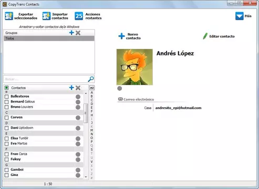The image size is (259, 189).
Task: Open the Más dropdown menu
Action: [x=243, y=16]
